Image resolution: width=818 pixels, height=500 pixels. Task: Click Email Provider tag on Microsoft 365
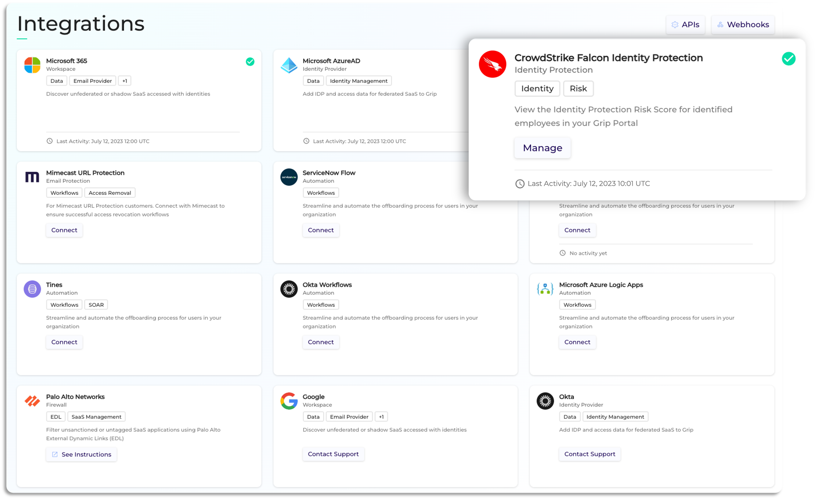point(93,81)
